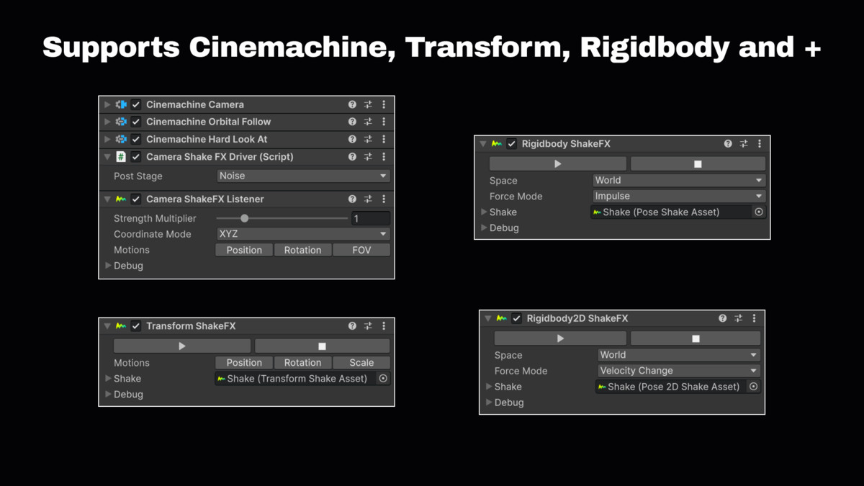Play shake in Rigidbody2D ShakeFX
This screenshot has width=864, height=486.
[561, 338]
